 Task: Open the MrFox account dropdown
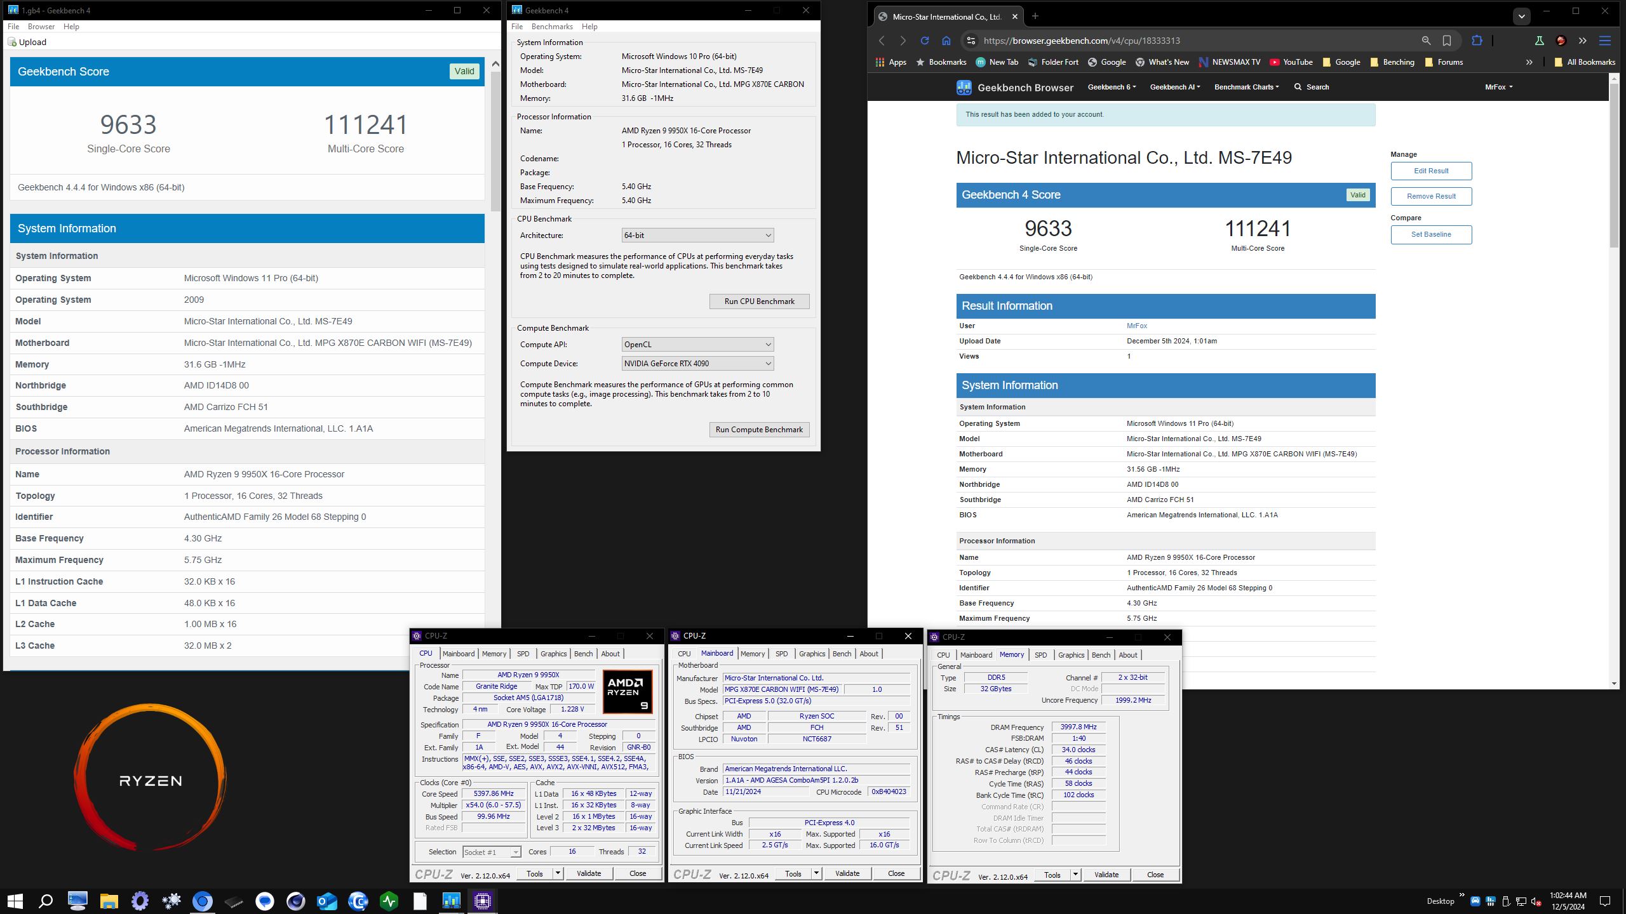(1499, 87)
